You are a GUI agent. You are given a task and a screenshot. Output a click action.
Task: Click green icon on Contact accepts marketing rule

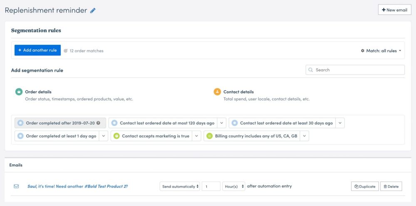pos(116,136)
